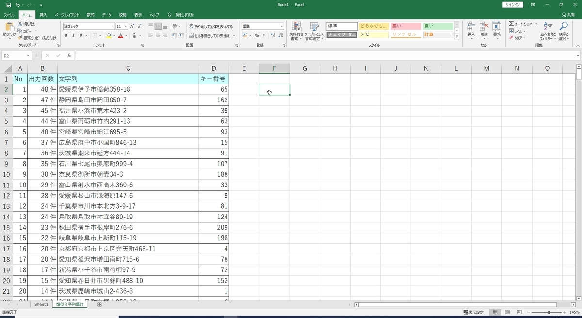Click the formula bar input field

tap(325, 56)
